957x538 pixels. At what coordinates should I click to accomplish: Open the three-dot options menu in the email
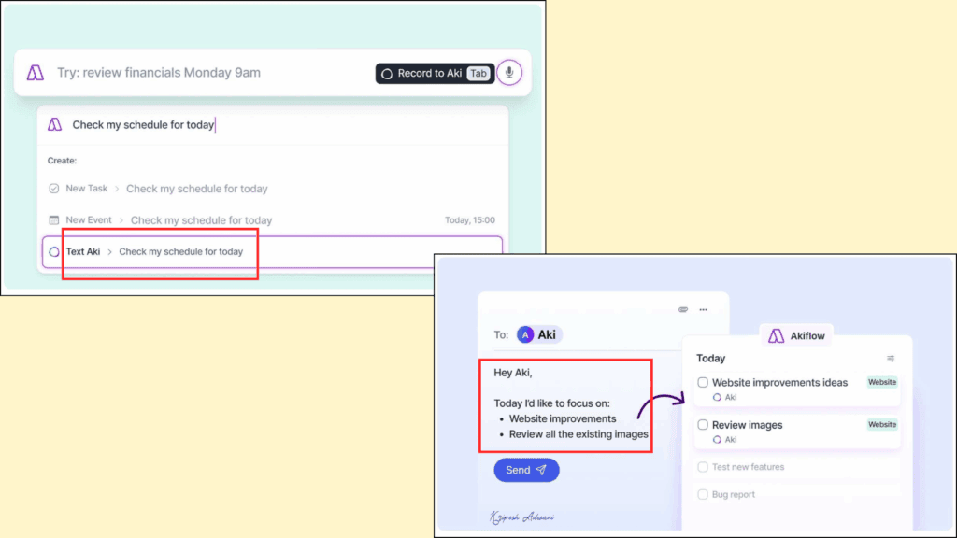point(703,309)
